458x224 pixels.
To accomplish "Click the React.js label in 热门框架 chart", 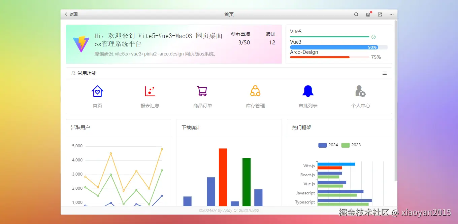I will [x=307, y=175].
